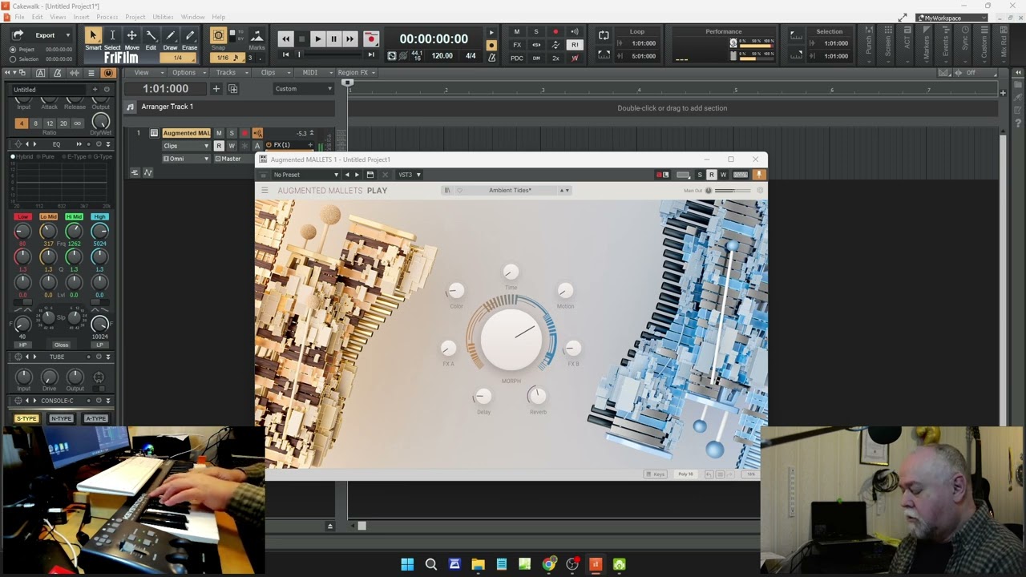Open the Help module question mark icon
The width and height of the screenshot is (1026, 577).
coord(1020,123)
